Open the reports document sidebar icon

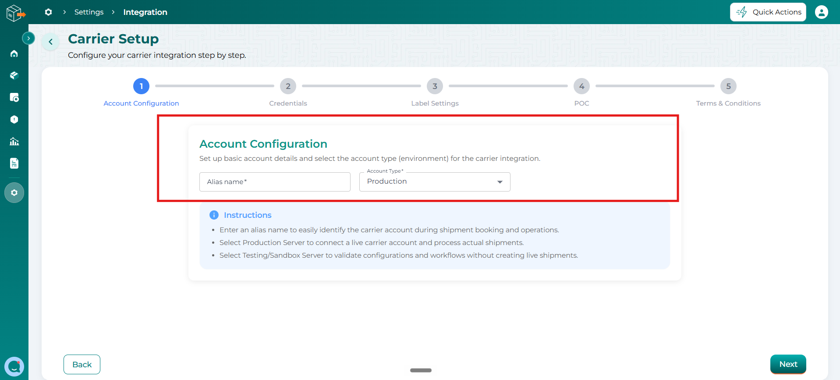point(14,163)
